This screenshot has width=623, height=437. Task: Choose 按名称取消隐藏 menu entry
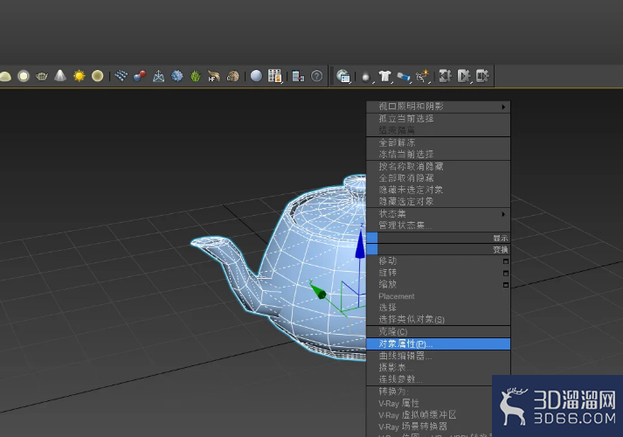pyautogui.click(x=439, y=166)
